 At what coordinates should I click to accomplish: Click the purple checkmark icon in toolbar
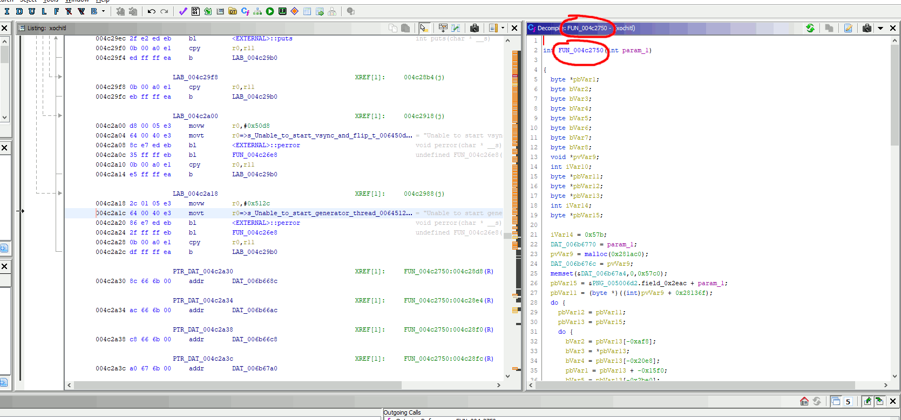183,11
